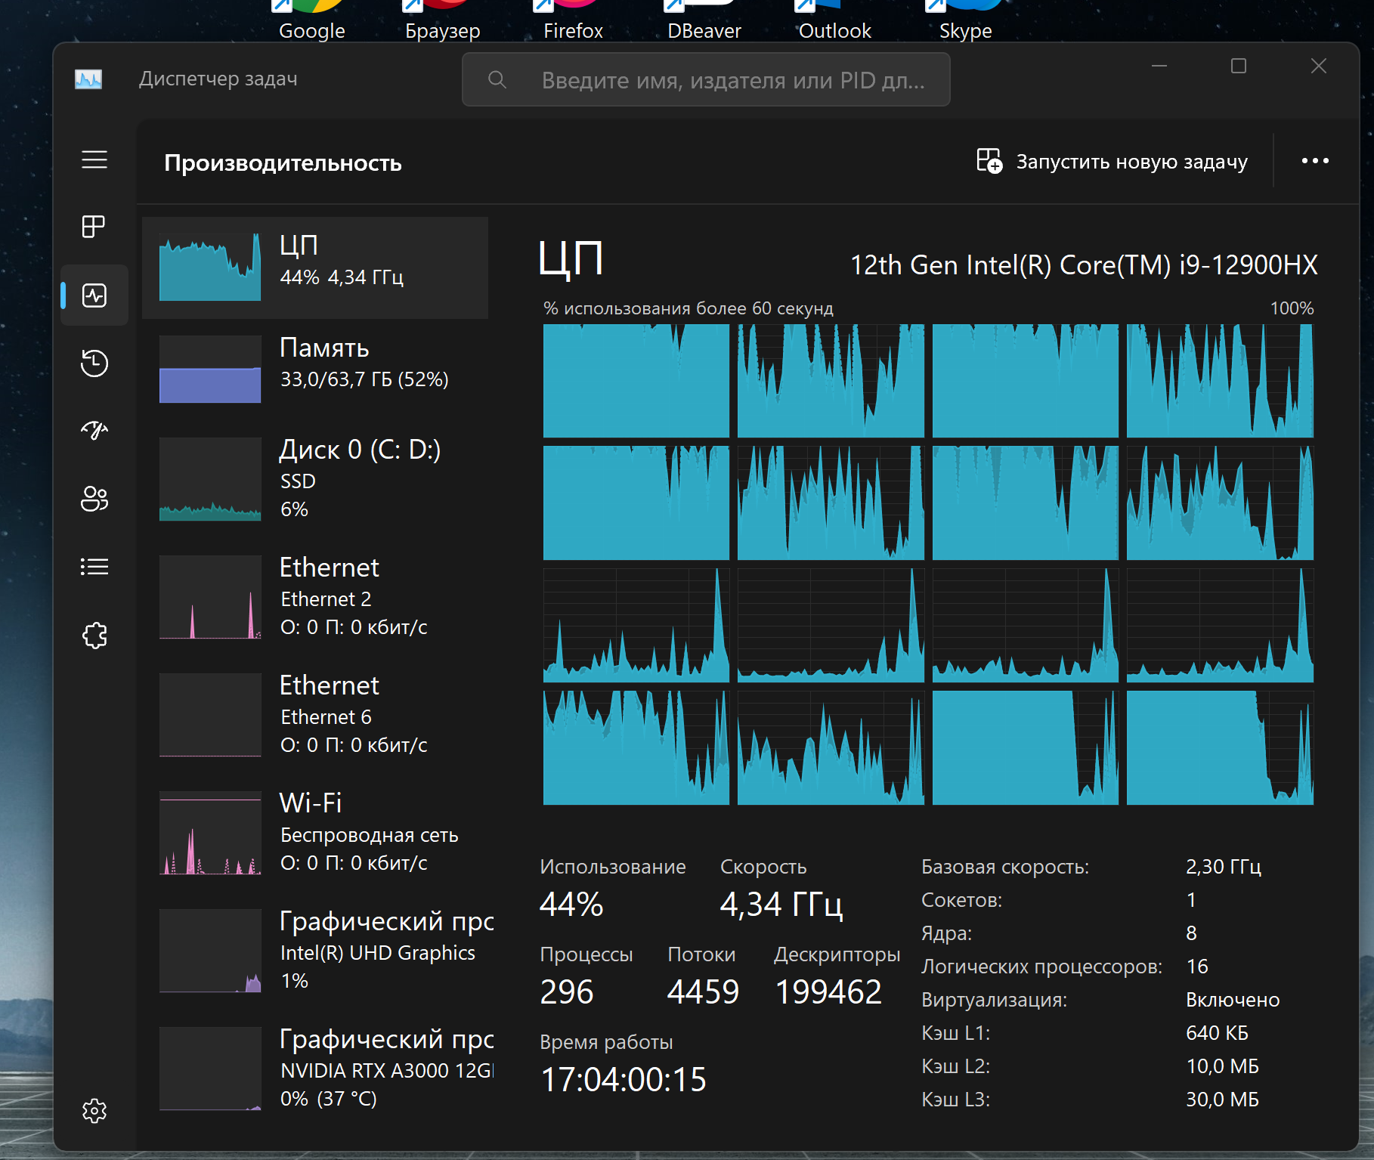Expand the hamburger navigation menu

[x=94, y=160]
